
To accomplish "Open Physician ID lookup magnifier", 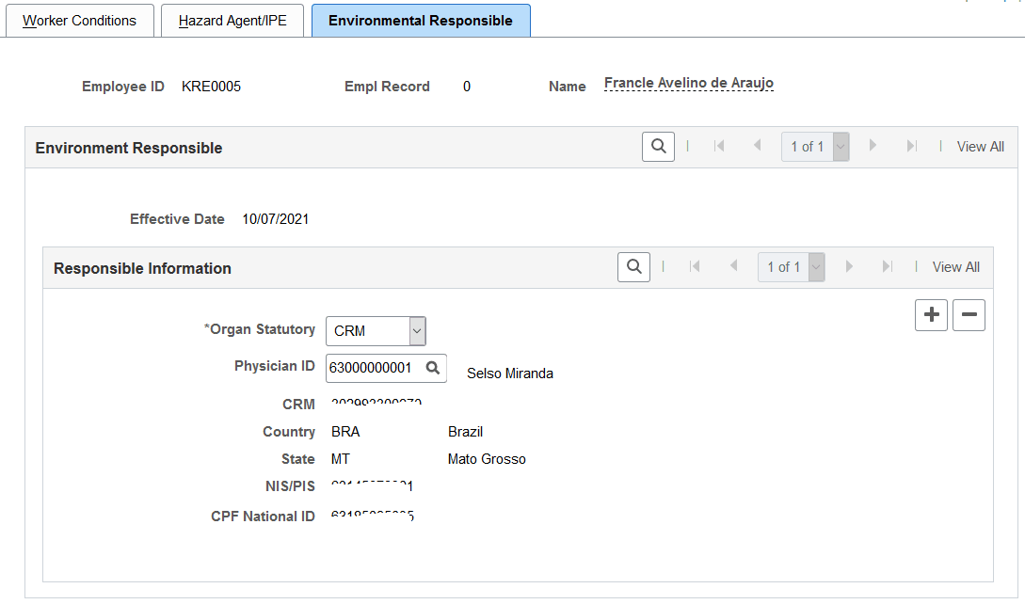I will (x=433, y=368).
